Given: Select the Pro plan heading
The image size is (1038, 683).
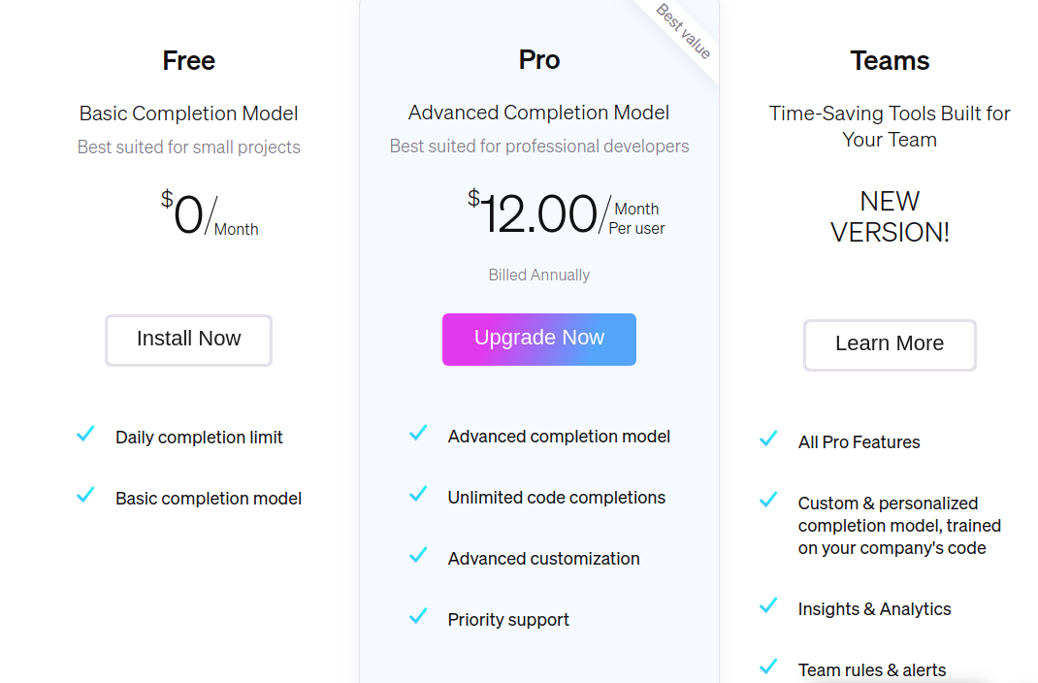Looking at the screenshot, I should click(539, 60).
